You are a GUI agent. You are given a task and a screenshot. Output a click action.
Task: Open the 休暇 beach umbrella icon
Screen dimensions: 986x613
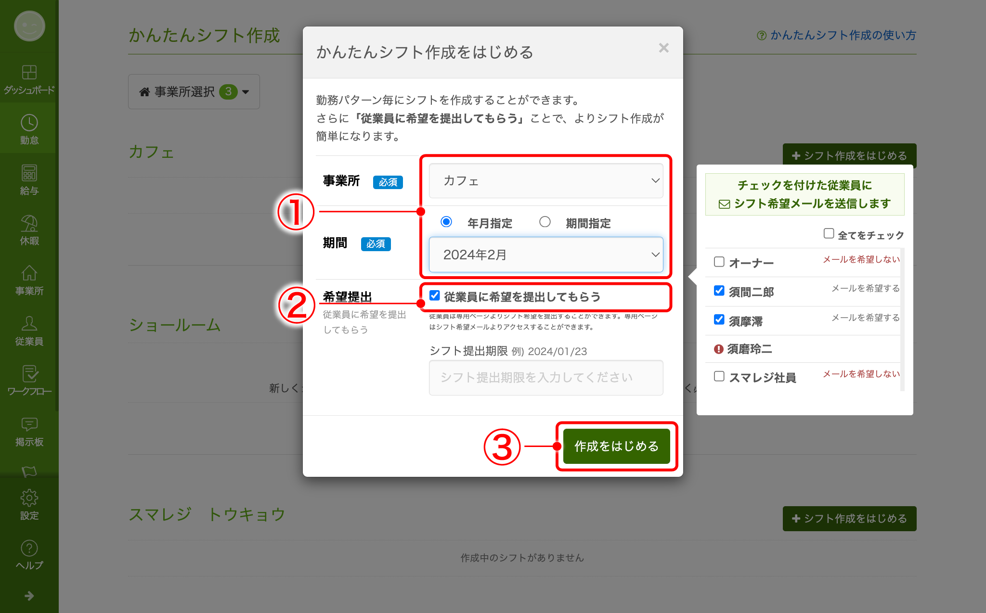tap(29, 224)
